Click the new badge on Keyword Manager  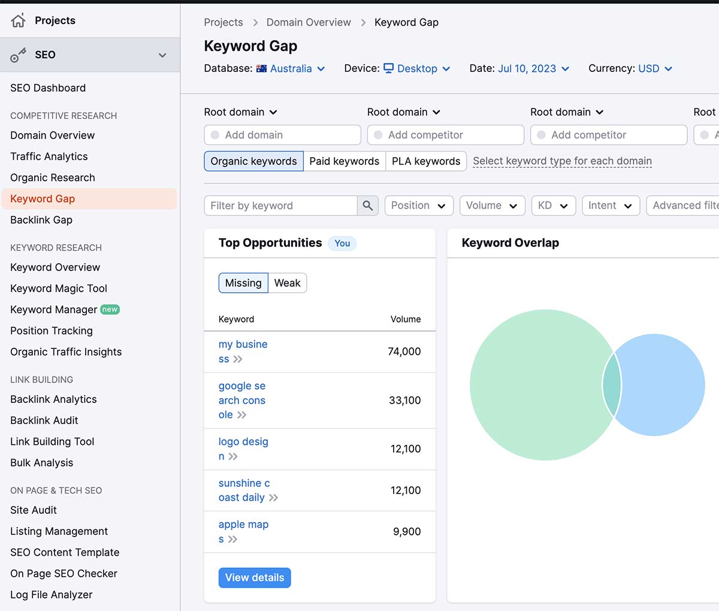[x=110, y=309]
